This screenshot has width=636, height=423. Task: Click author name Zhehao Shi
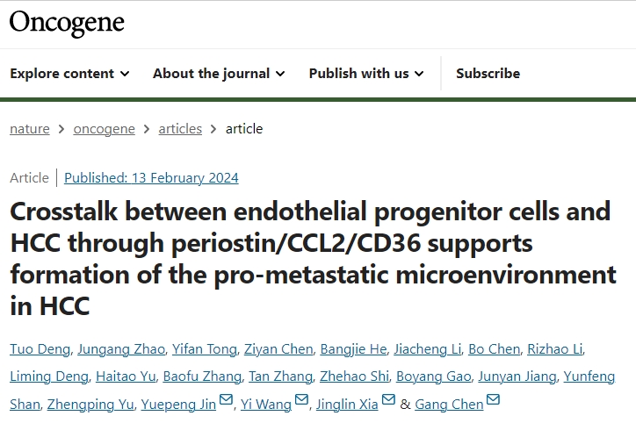[354, 376]
